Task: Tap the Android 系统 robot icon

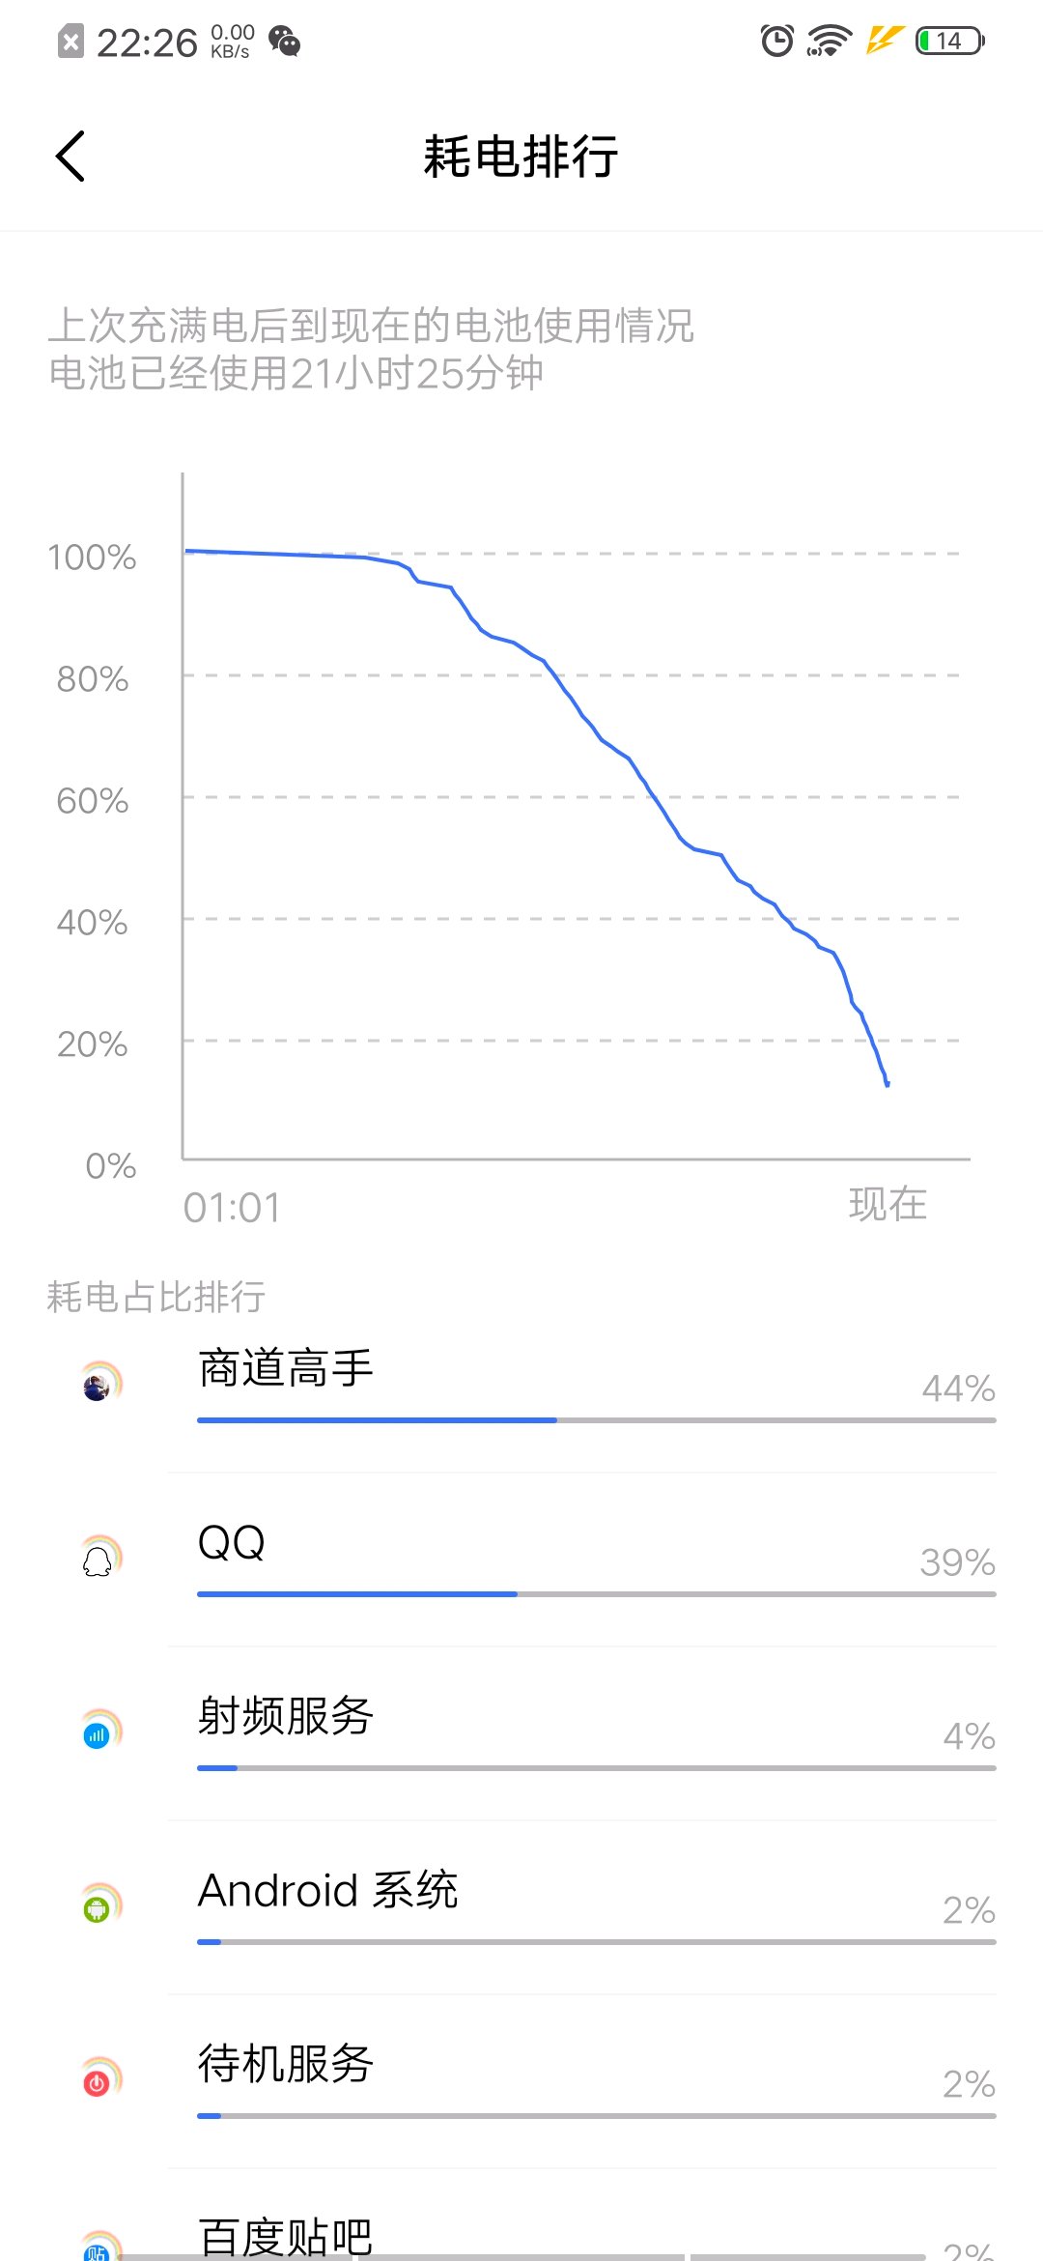Action: tap(98, 1907)
